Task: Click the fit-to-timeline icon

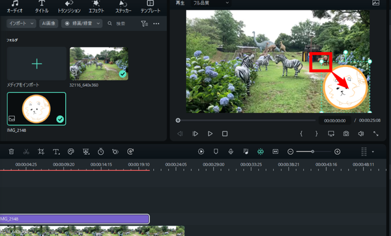Action: coord(275,151)
